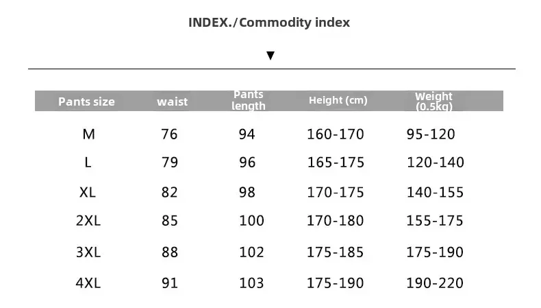Click pants length value 100 for 2XL
541x308 pixels.
pyautogui.click(x=252, y=221)
